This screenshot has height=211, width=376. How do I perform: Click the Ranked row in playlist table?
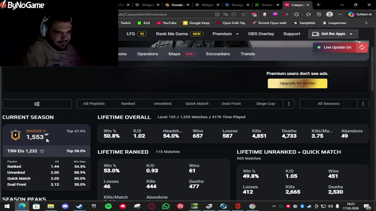point(46,167)
